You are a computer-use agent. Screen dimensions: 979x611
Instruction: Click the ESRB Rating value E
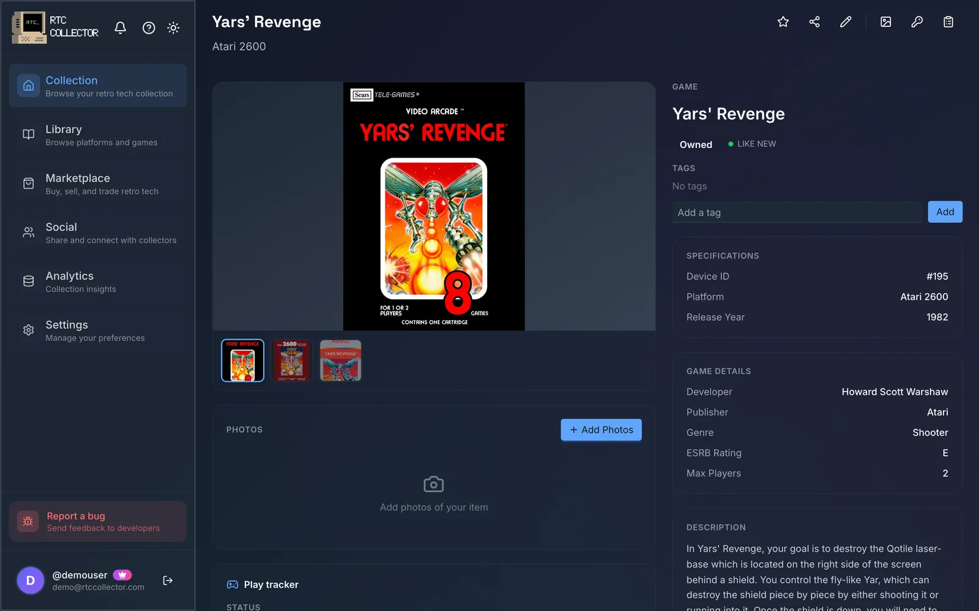(945, 453)
